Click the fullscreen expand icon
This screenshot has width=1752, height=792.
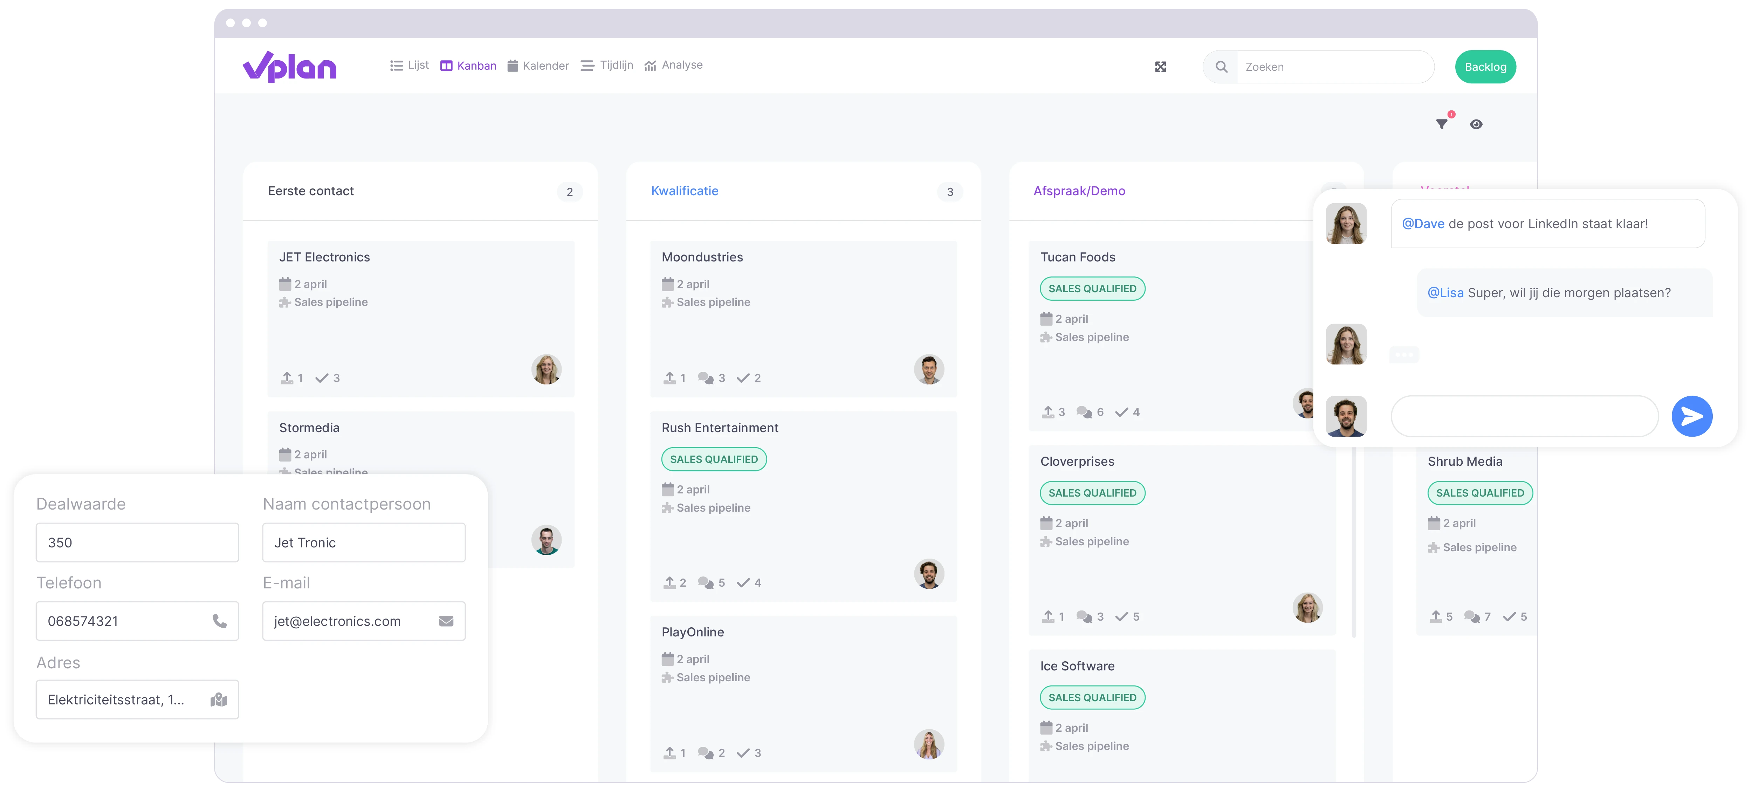point(1160,67)
